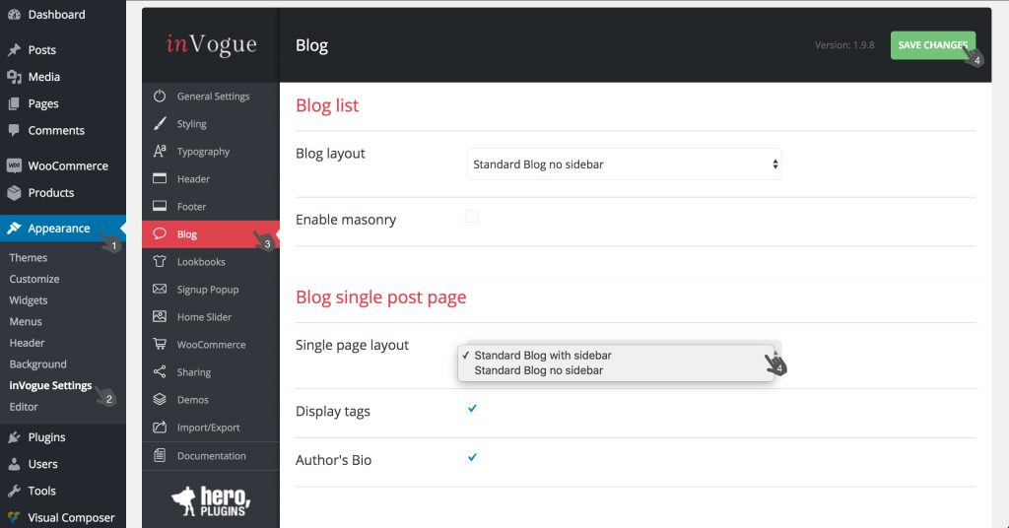Uncheck the Author's Bio checkbox
The height and width of the screenshot is (528, 1009).
(472, 457)
